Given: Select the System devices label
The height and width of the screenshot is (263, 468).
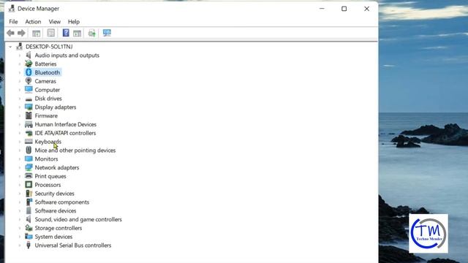Looking at the screenshot, I should pyautogui.click(x=53, y=237).
